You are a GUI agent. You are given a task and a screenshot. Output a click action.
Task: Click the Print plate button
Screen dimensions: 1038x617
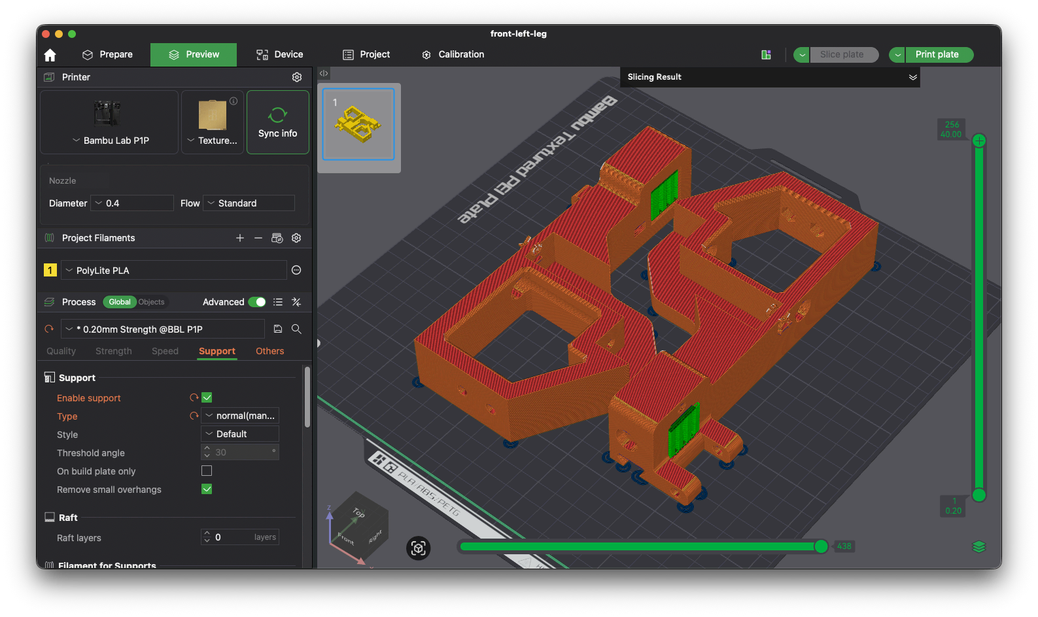[x=937, y=55]
